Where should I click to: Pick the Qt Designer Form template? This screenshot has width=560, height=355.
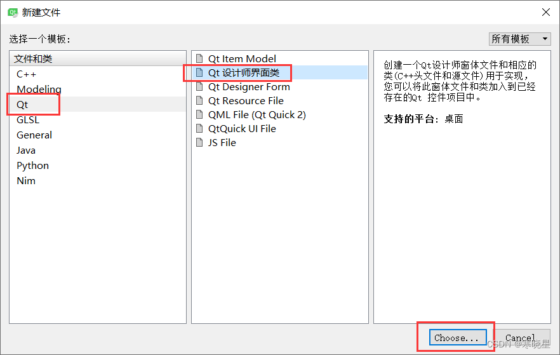coord(280,86)
